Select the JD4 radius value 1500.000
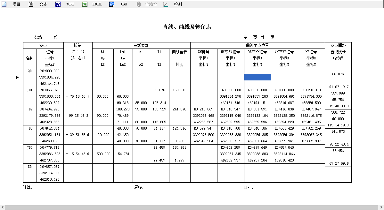Screen dimensions: 384x210 pos(102,154)
